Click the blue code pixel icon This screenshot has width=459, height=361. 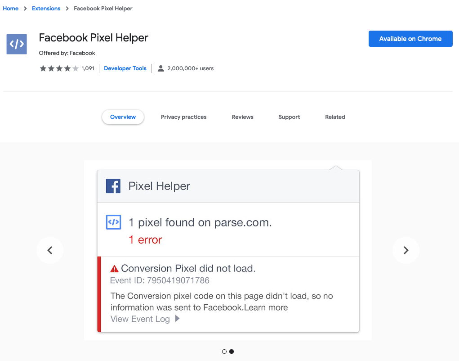(x=114, y=222)
